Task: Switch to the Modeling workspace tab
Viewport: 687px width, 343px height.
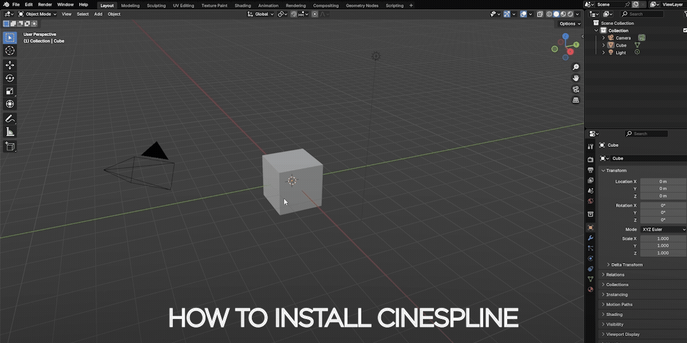Action: pyautogui.click(x=131, y=5)
